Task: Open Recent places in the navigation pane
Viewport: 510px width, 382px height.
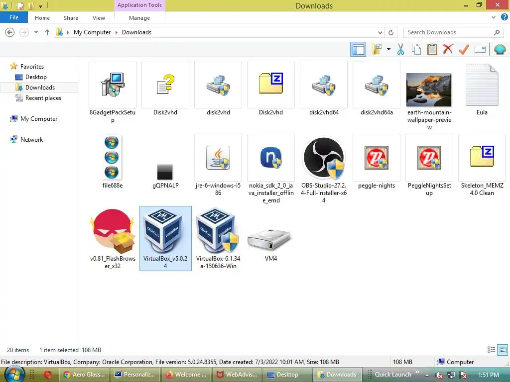Action: pyautogui.click(x=43, y=98)
